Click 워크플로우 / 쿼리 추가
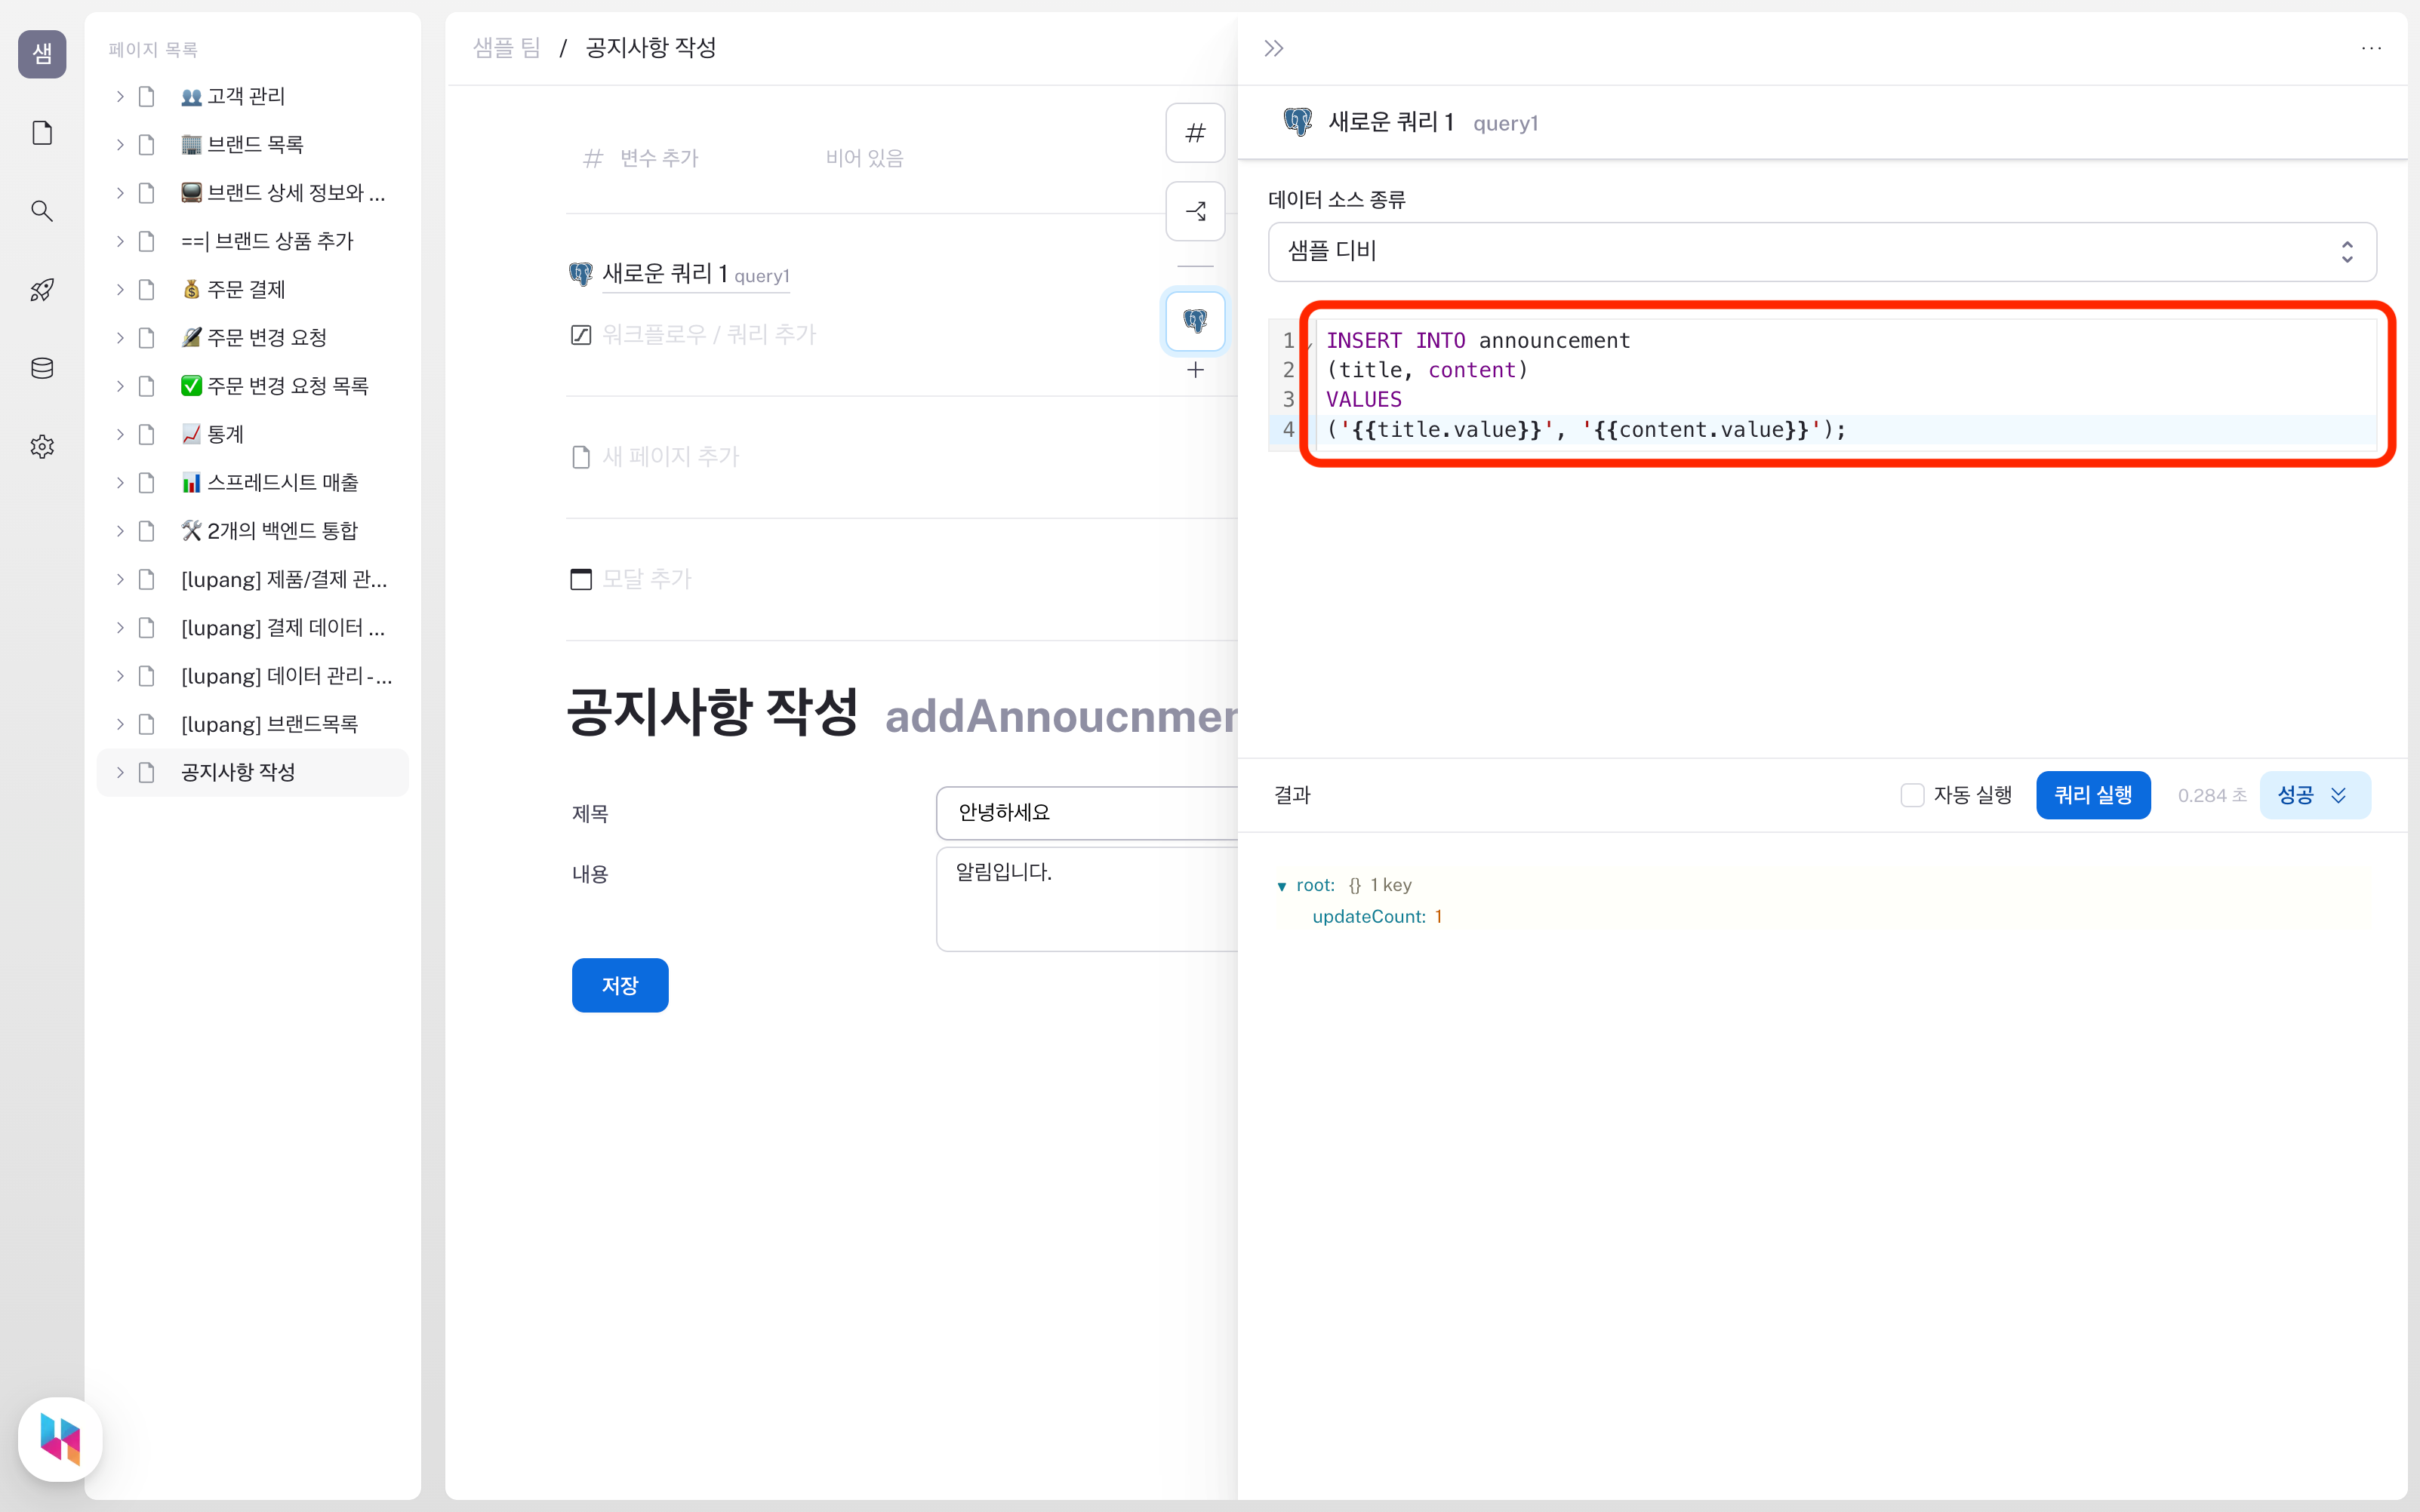The height and width of the screenshot is (1512, 2420). click(x=710, y=334)
